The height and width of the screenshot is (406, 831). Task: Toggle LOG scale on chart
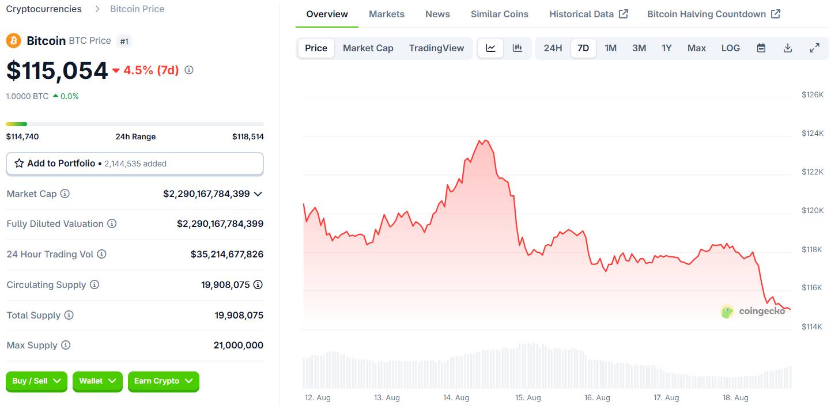click(x=731, y=48)
